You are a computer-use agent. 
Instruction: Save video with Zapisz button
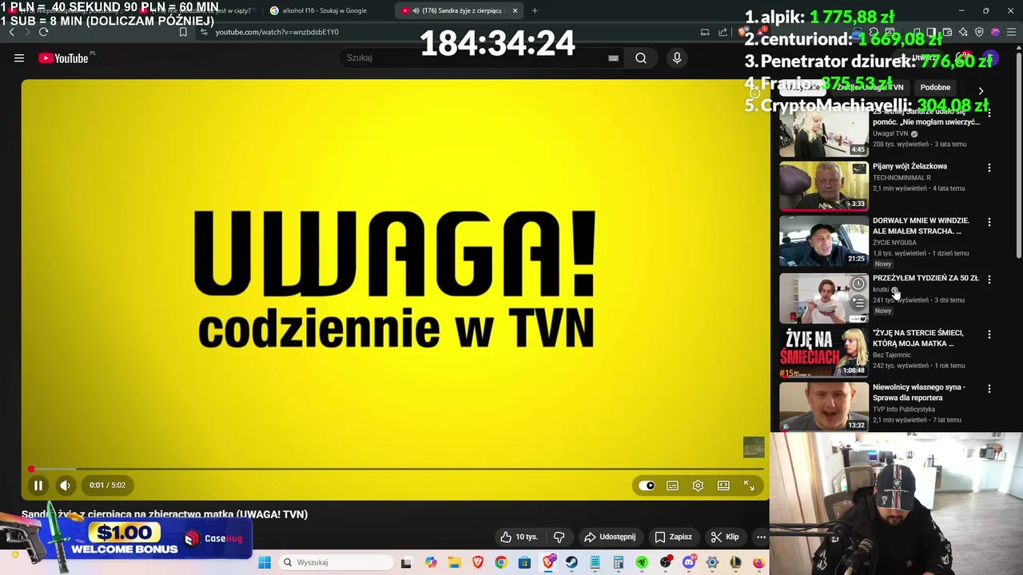click(673, 537)
